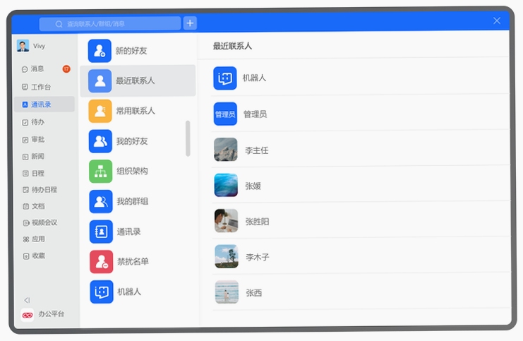Open the 办公平台 office platform logo
This screenshot has width=523, height=341.
pyautogui.click(x=28, y=315)
